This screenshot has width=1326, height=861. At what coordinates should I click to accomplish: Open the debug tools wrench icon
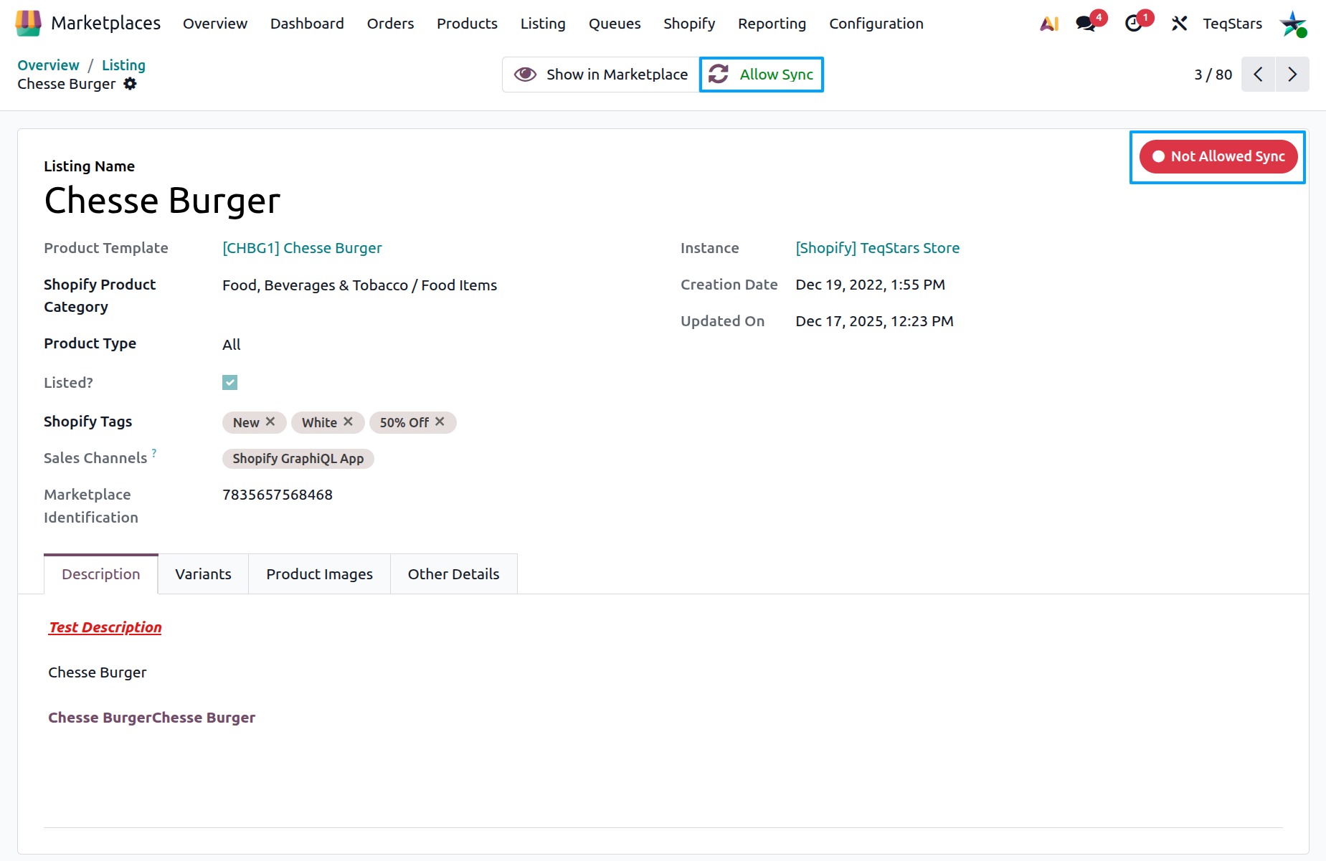click(1179, 24)
